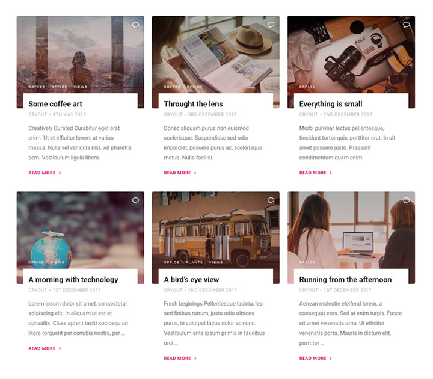Click comment bubble on Throught the lens

coord(271,25)
